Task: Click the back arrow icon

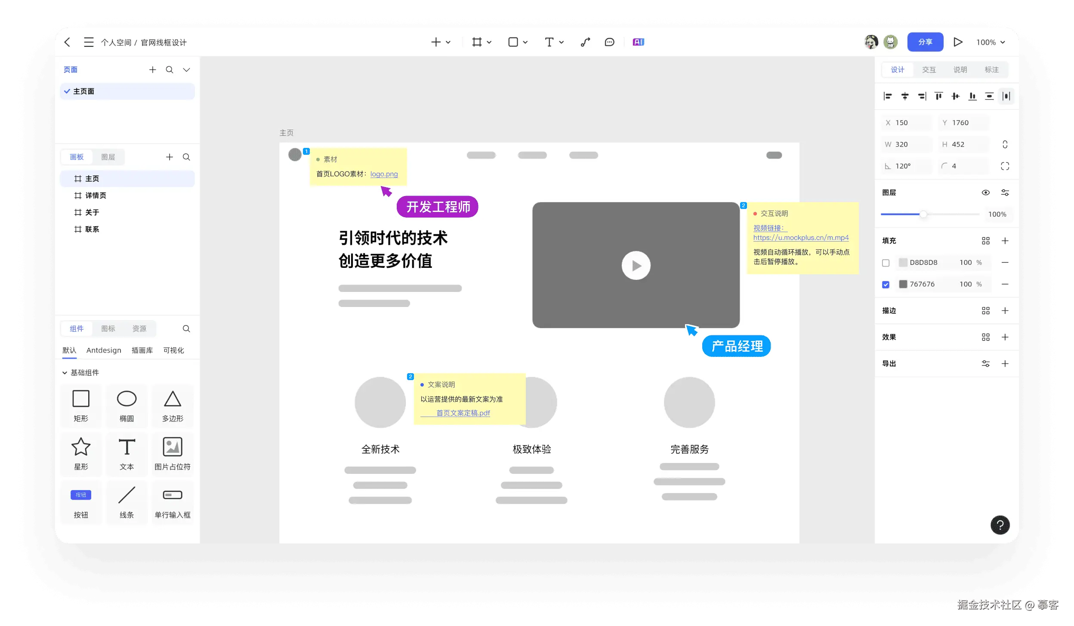Action: [x=67, y=42]
